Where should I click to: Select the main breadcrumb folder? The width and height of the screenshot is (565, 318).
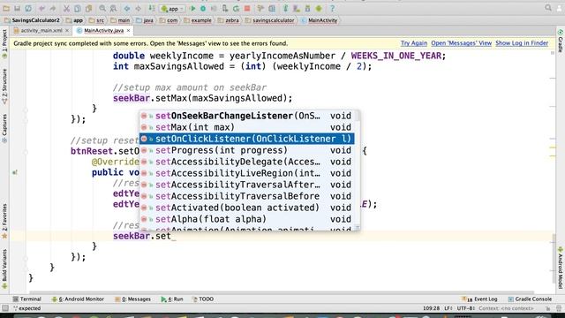[x=120, y=20]
